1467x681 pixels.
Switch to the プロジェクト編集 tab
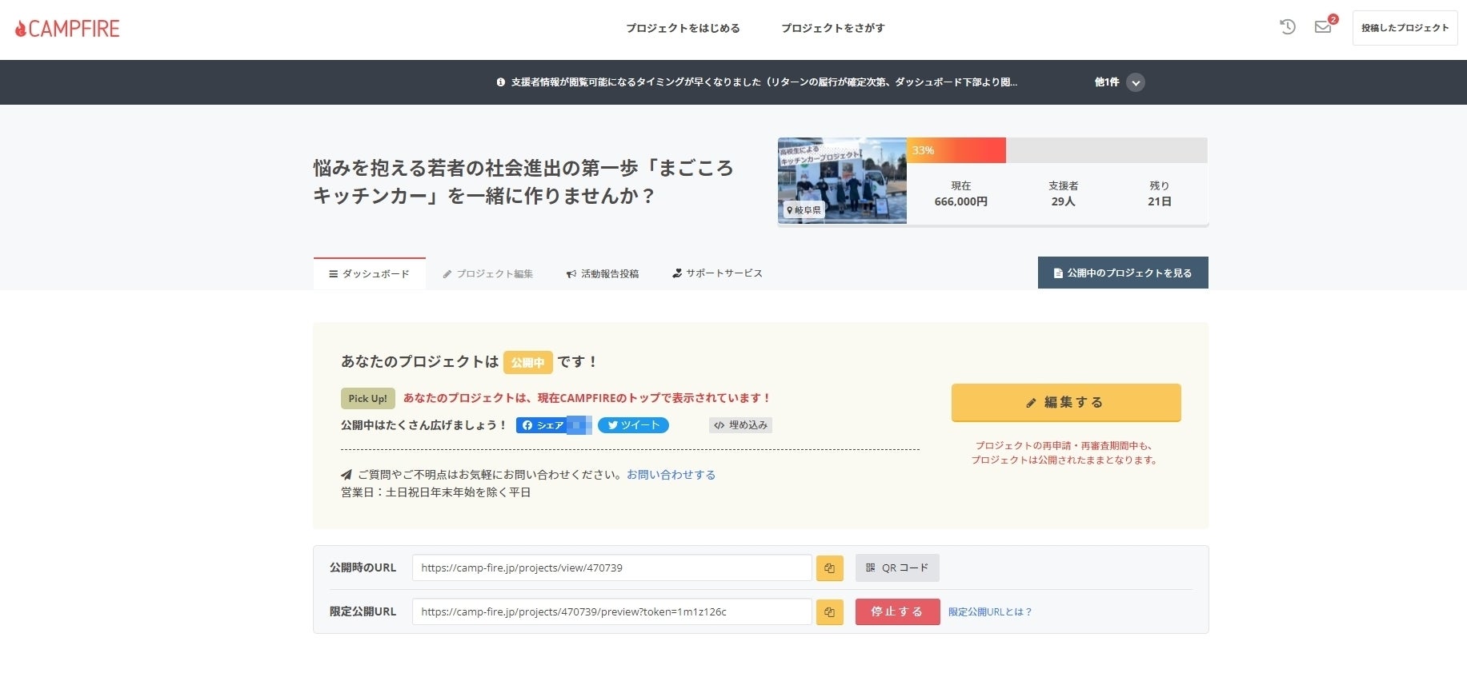(487, 274)
